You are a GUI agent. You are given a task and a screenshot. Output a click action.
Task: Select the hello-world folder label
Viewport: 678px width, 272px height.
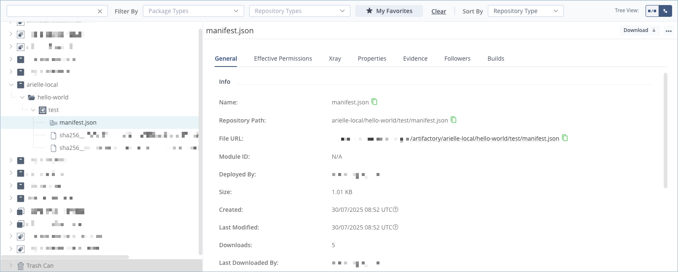pos(53,97)
